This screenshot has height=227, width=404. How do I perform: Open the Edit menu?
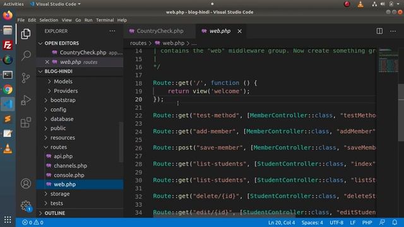tap(32, 20)
